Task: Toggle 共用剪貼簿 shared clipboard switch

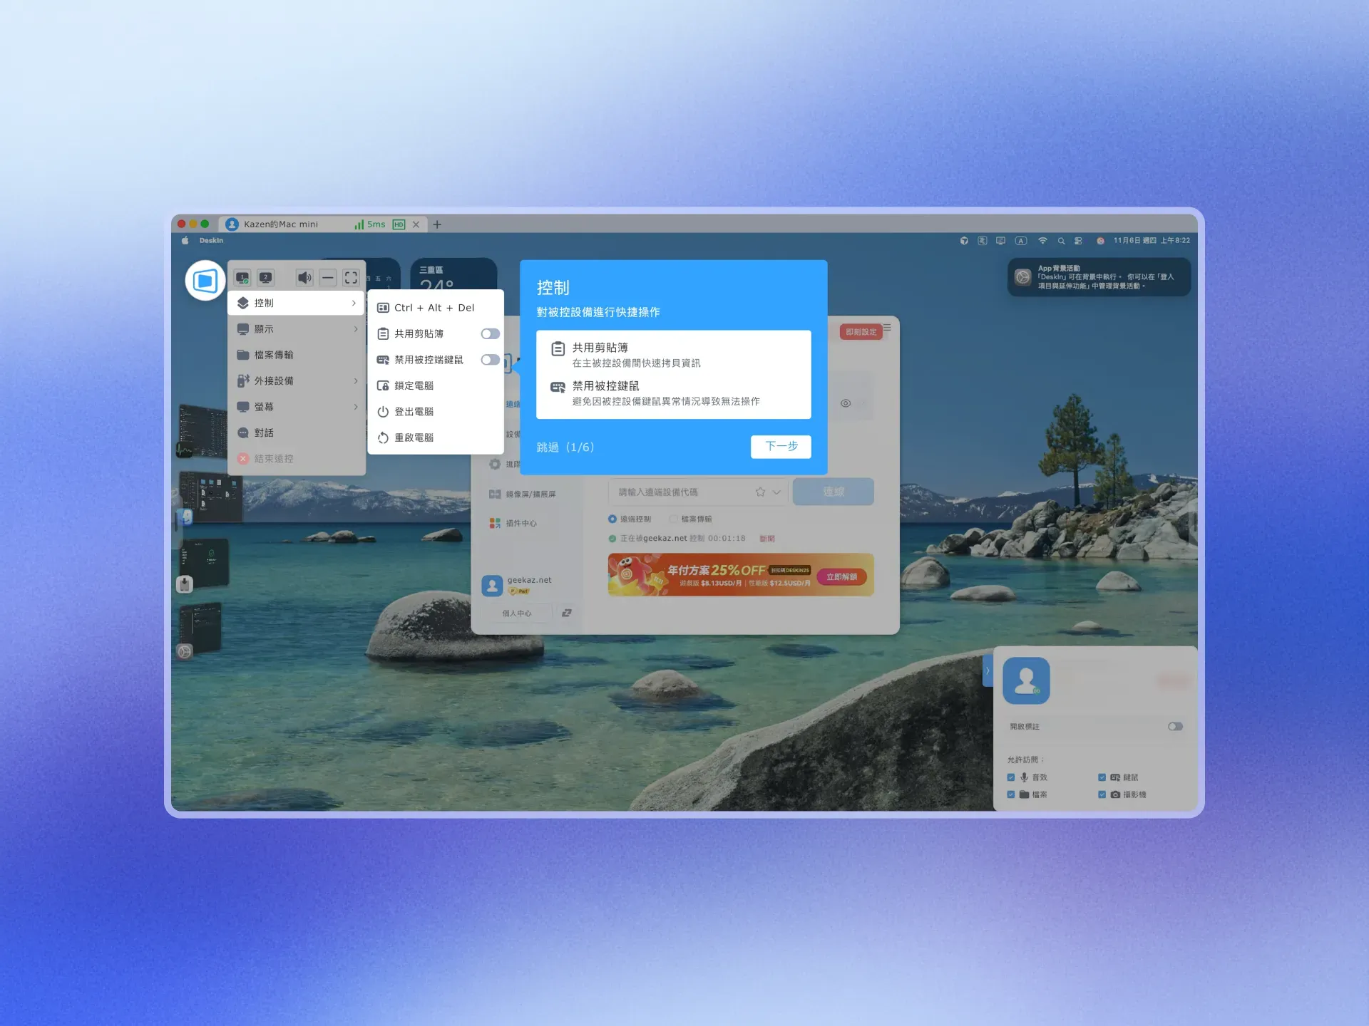Action: click(x=490, y=333)
